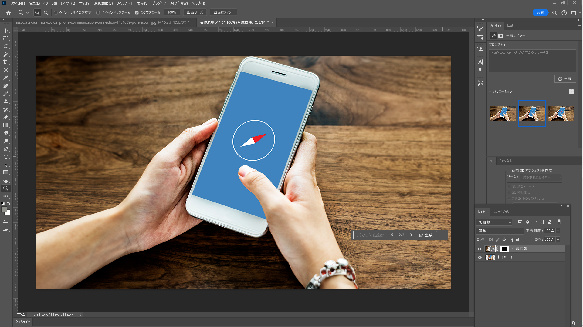The width and height of the screenshot is (583, 327).
Task: Select the Horizontal Type tool
Action: 6,157
